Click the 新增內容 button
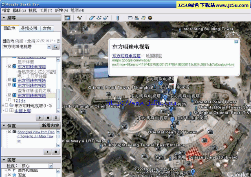Screen dimensions: 251x177 (x=50, y=126)
